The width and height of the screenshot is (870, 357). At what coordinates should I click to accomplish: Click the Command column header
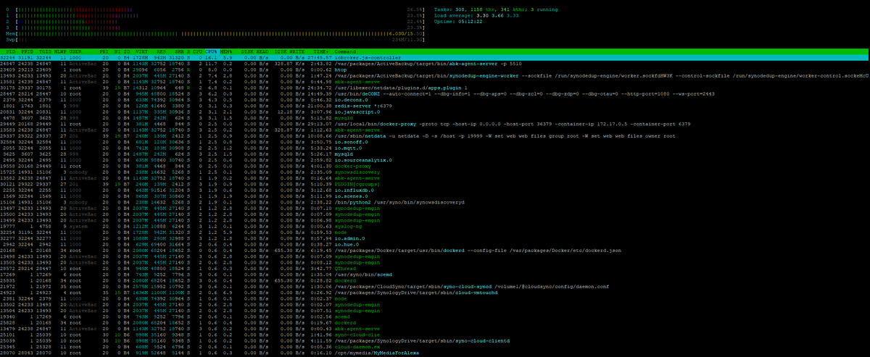pos(344,52)
